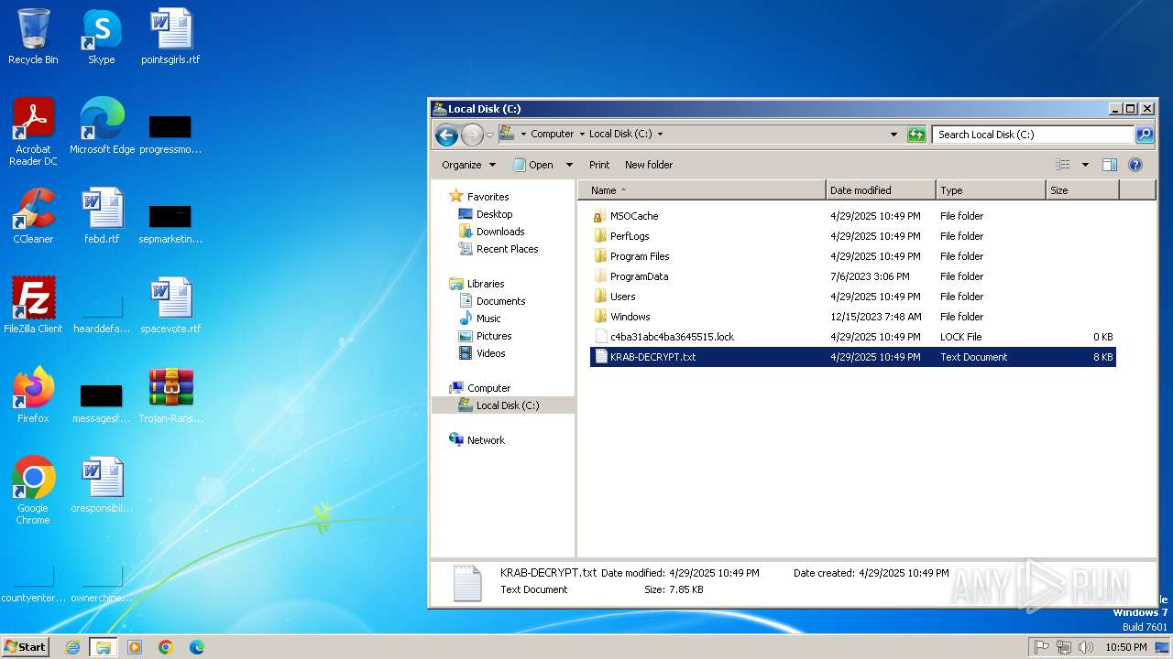Click the search magnifier button

(1145, 135)
